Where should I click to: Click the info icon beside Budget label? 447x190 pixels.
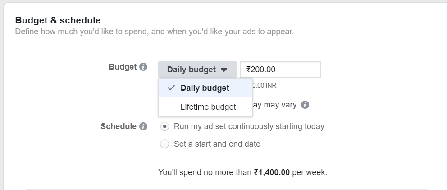pyautogui.click(x=143, y=67)
